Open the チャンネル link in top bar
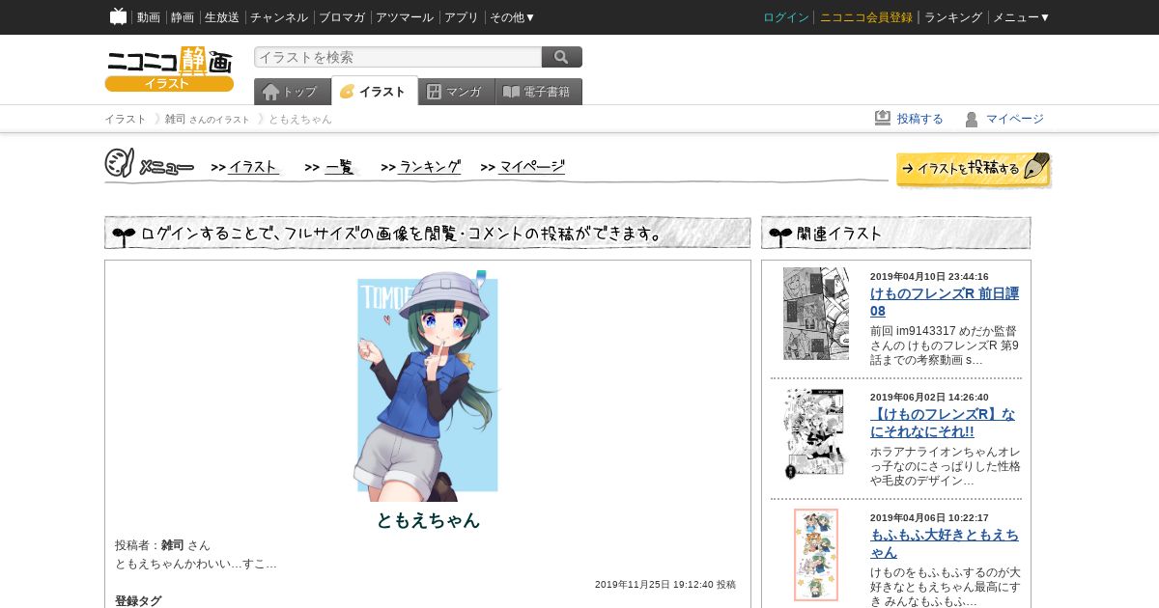This screenshot has width=1159, height=608. (x=279, y=17)
